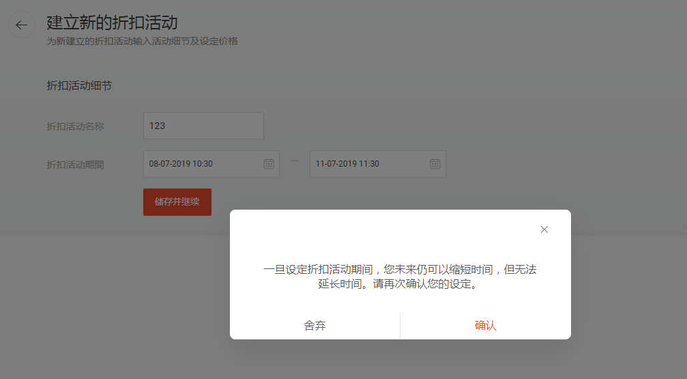Click the back arrow beside the page title
The width and height of the screenshot is (687, 379).
[x=21, y=25]
